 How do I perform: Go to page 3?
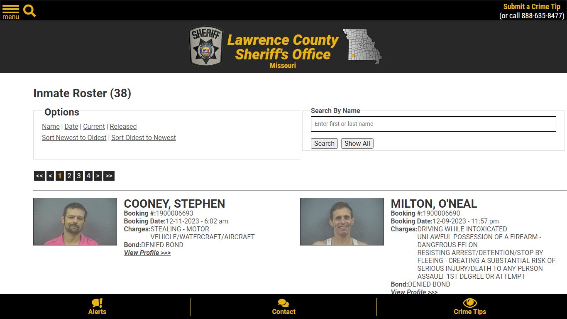(79, 176)
